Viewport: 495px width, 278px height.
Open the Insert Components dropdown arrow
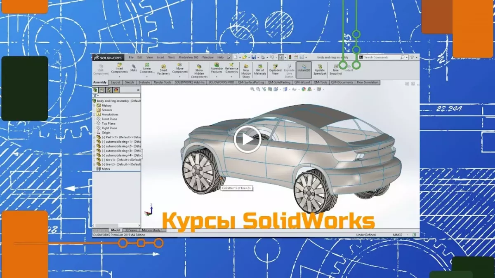coord(119,77)
